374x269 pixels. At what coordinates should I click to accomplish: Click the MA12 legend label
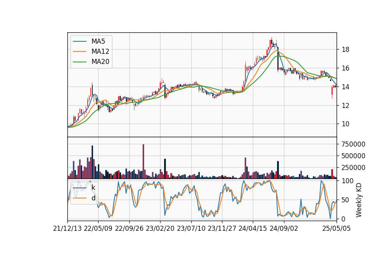(x=100, y=51)
